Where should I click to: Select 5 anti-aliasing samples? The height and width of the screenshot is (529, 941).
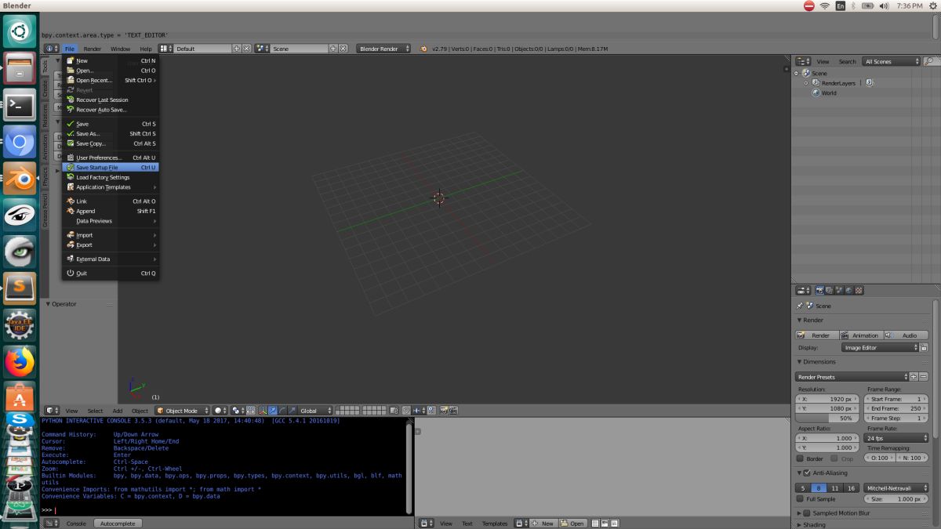(x=803, y=488)
